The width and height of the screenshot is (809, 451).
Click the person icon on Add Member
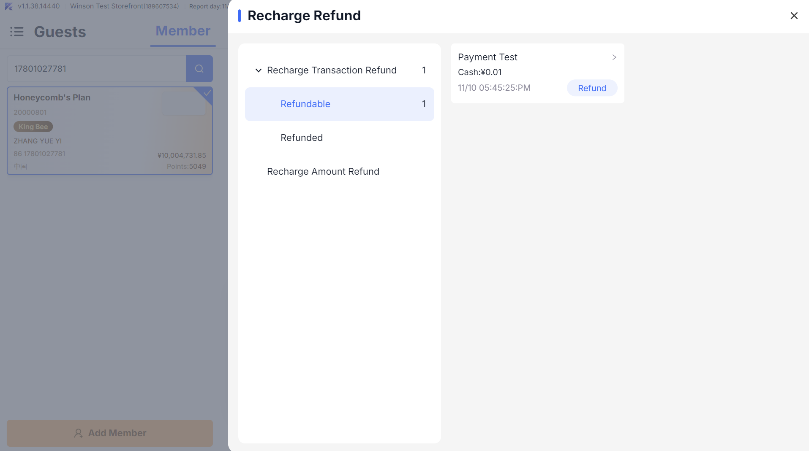(78, 433)
